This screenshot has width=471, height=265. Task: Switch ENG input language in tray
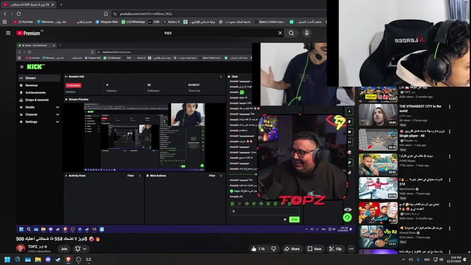tap(427, 259)
